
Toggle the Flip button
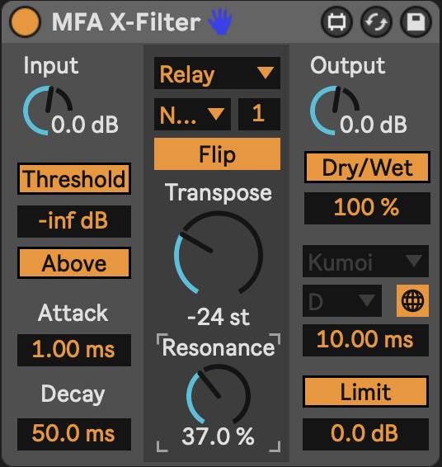coord(217,154)
